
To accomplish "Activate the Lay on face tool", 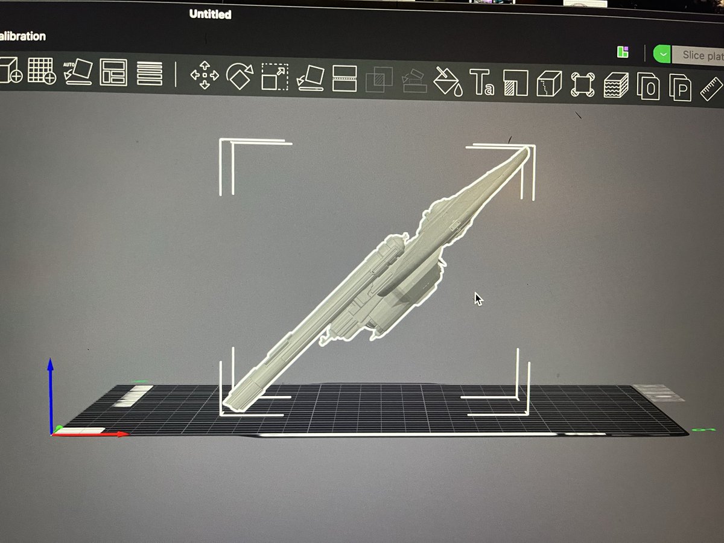I will point(311,78).
